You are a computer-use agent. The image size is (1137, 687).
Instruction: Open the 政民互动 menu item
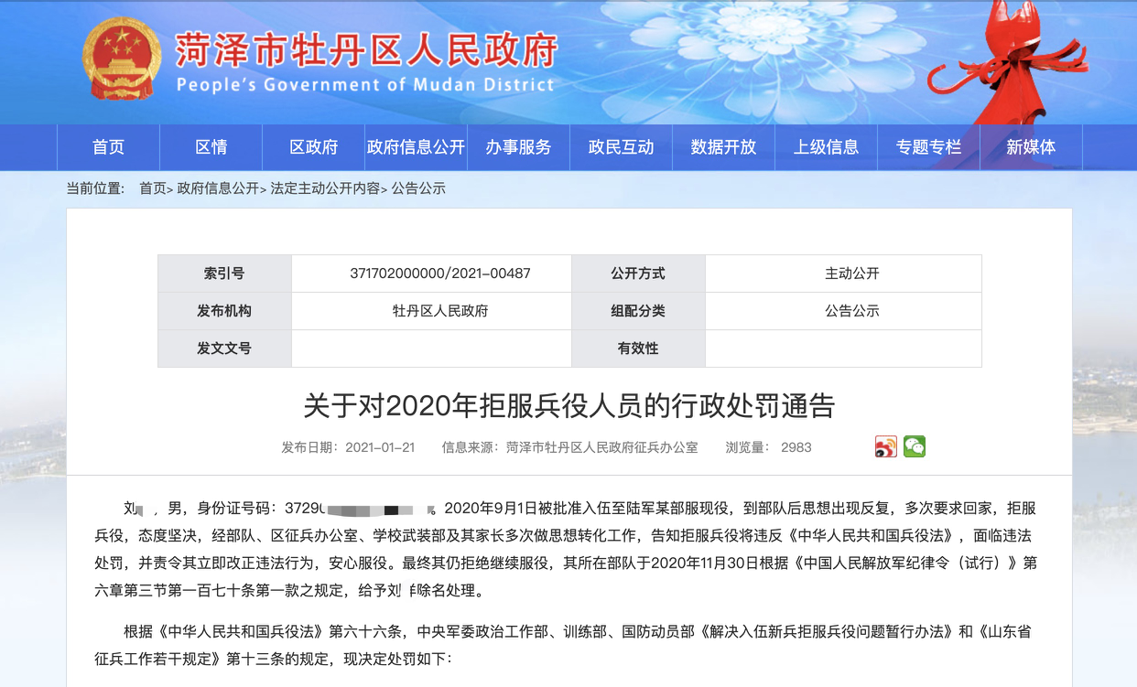coord(621,147)
